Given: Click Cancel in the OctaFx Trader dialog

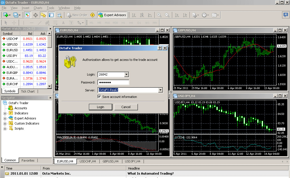Looking at the screenshot, I should pyautogui.click(x=126, y=107).
